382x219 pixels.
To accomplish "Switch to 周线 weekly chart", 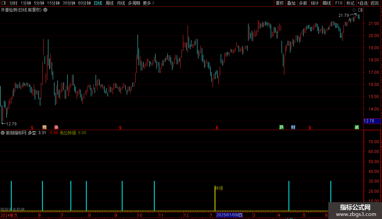I will [x=110, y=3].
